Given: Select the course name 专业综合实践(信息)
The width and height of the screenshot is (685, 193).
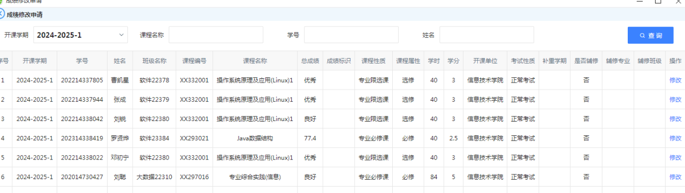Looking at the screenshot, I should coord(255,177).
